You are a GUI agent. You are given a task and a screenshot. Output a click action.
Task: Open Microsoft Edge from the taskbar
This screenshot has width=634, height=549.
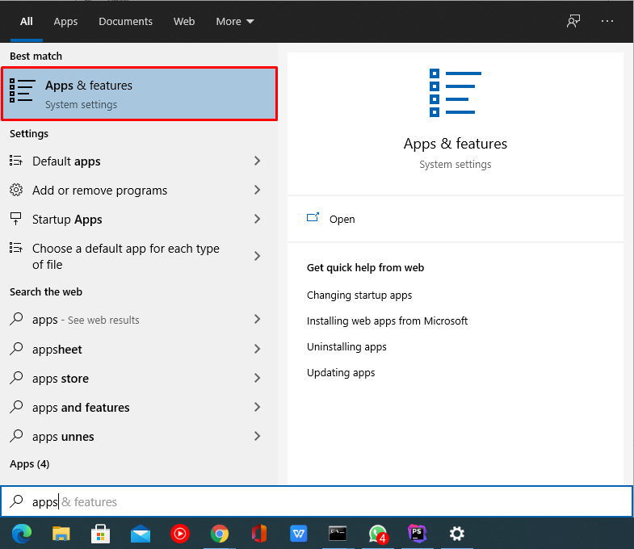click(22, 534)
